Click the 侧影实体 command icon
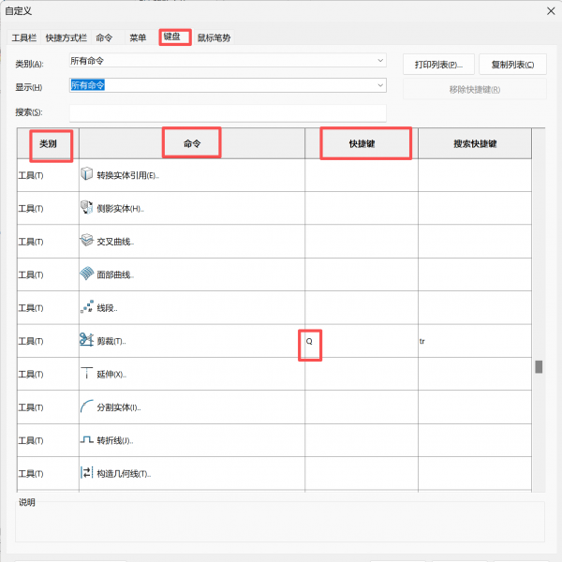The image size is (562, 562). tap(86, 207)
